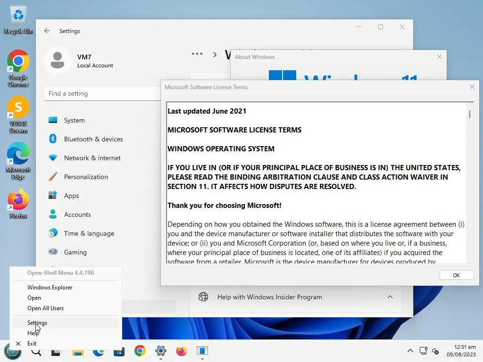Open the Firefox desktop shortcut
The image size is (483, 362).
pyautogui.click(x=18, y=204)
